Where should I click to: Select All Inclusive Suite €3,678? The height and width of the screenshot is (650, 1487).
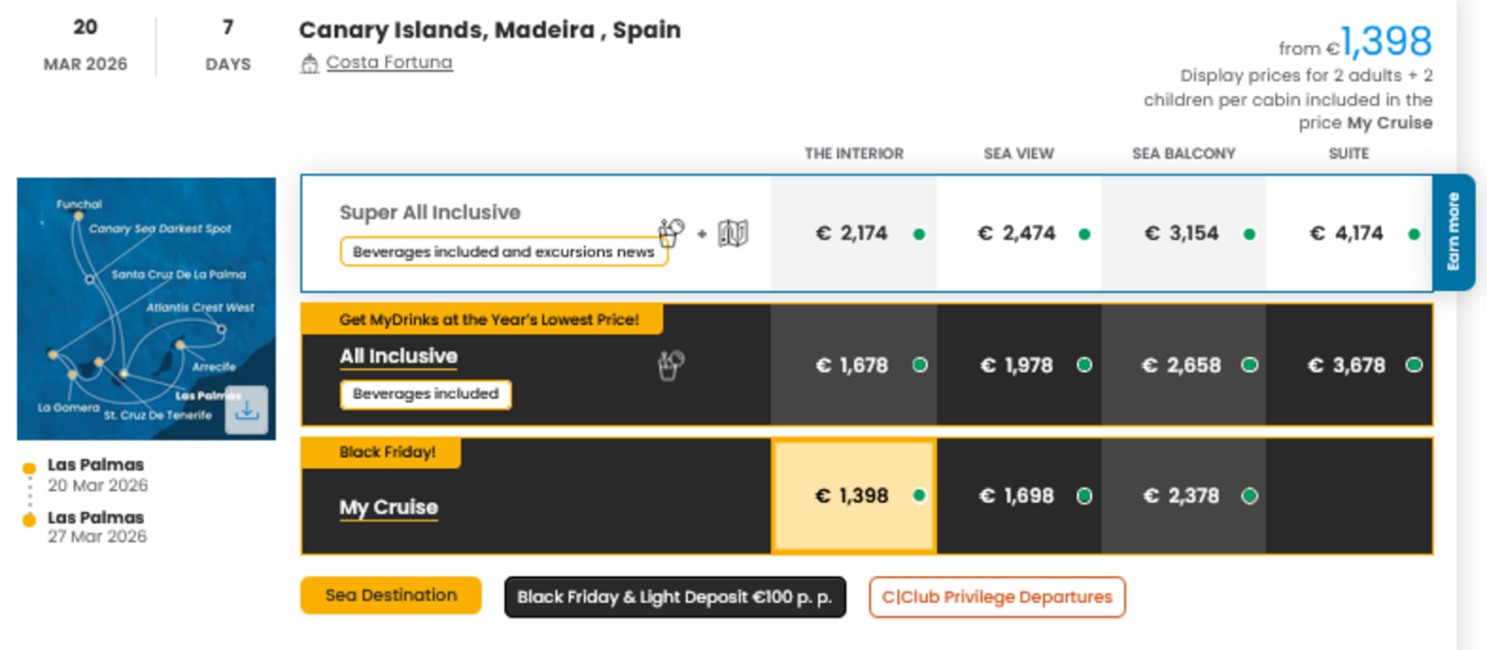tap(1348, 366)
